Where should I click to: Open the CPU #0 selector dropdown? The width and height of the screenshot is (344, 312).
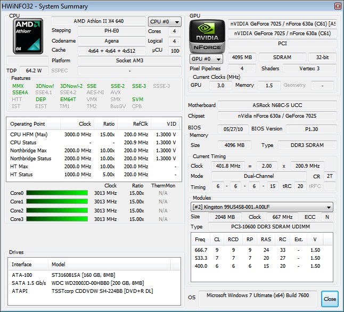pyautogui.click(x=165, y=22)
